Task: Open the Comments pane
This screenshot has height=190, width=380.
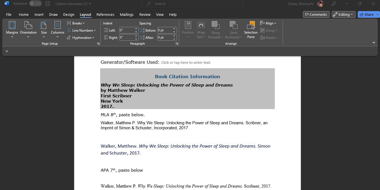Action: (x=316, y=14)
